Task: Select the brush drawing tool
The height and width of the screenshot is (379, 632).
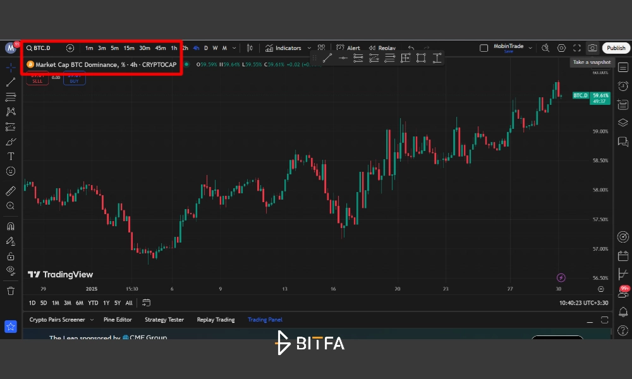Action: click(11, 141)
